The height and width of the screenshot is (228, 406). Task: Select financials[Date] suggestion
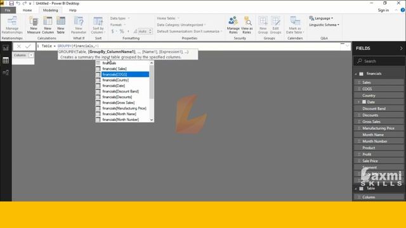point(122,85)
